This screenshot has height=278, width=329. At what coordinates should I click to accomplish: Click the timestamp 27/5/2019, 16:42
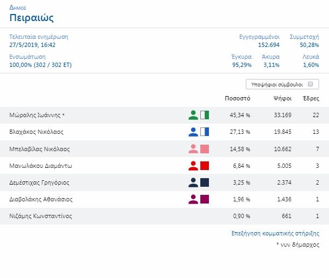[x=32, y=45]
